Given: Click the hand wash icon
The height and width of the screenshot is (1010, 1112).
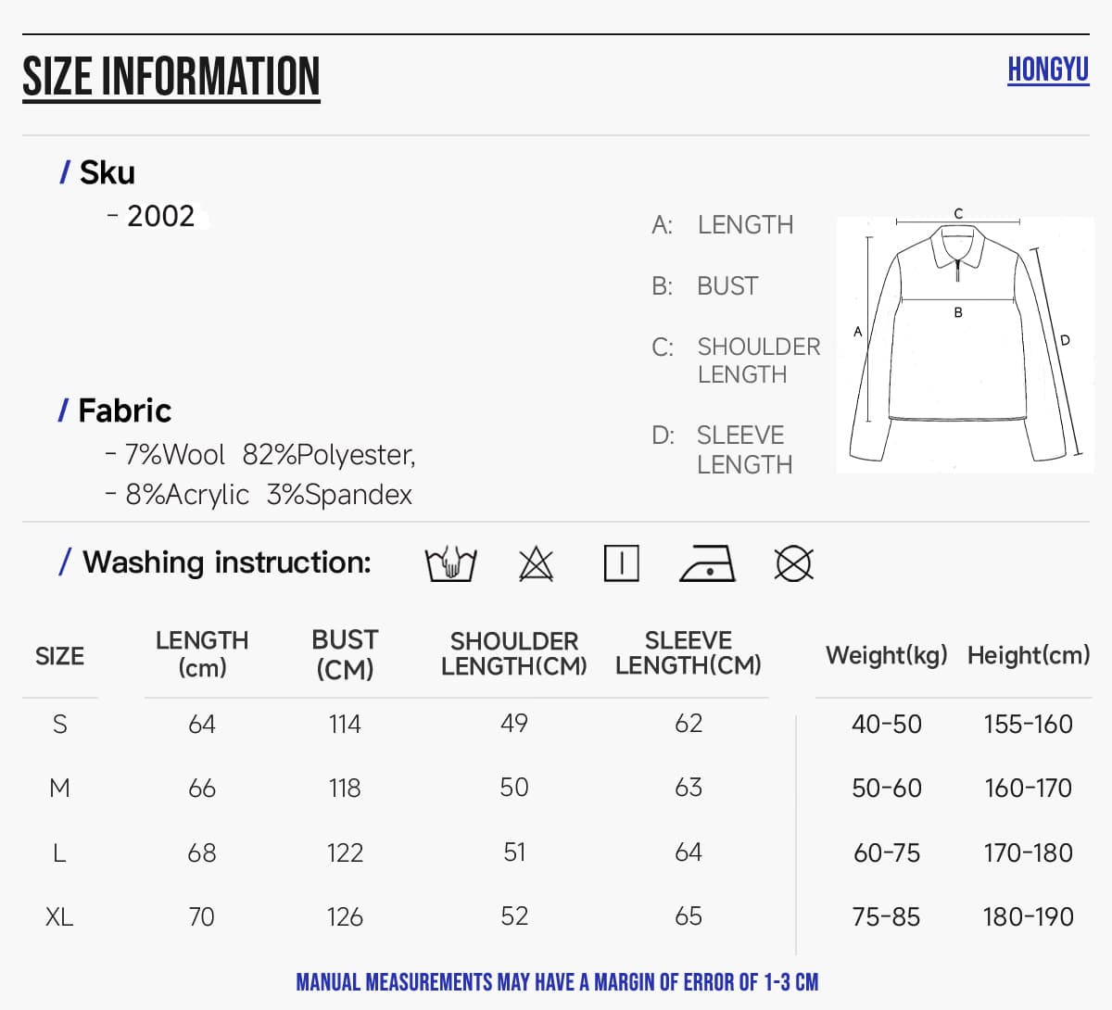Looking at the screenshot, I should 450,563.
